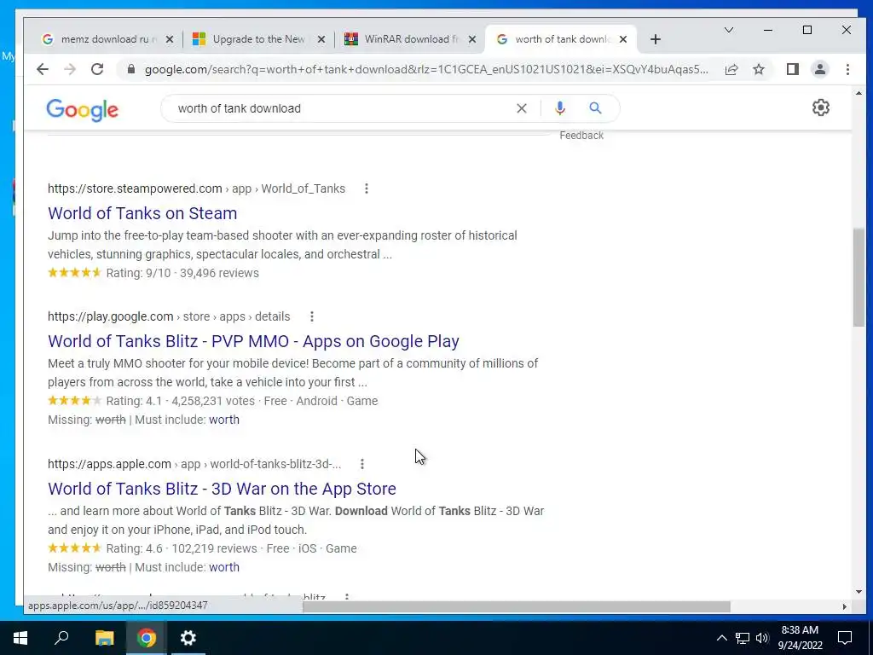This screenshot has height=655, width=873.
Task: Click the play.google.com breadcrumb URL
Action: coord(169,317)
